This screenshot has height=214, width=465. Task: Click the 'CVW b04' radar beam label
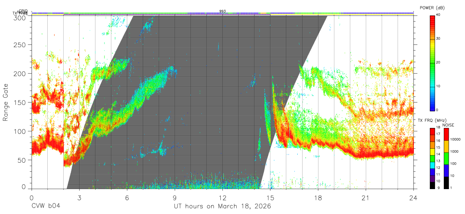(46, 206)
